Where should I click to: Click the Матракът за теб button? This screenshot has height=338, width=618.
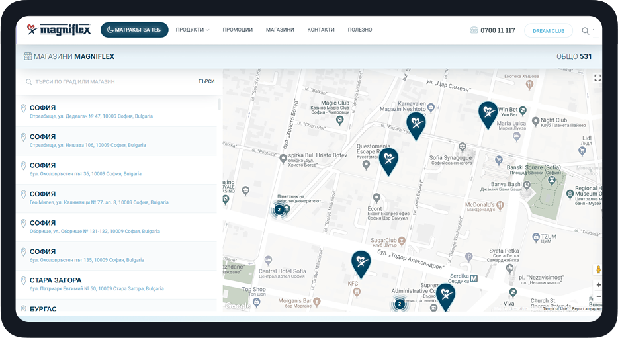click(134, 30)
